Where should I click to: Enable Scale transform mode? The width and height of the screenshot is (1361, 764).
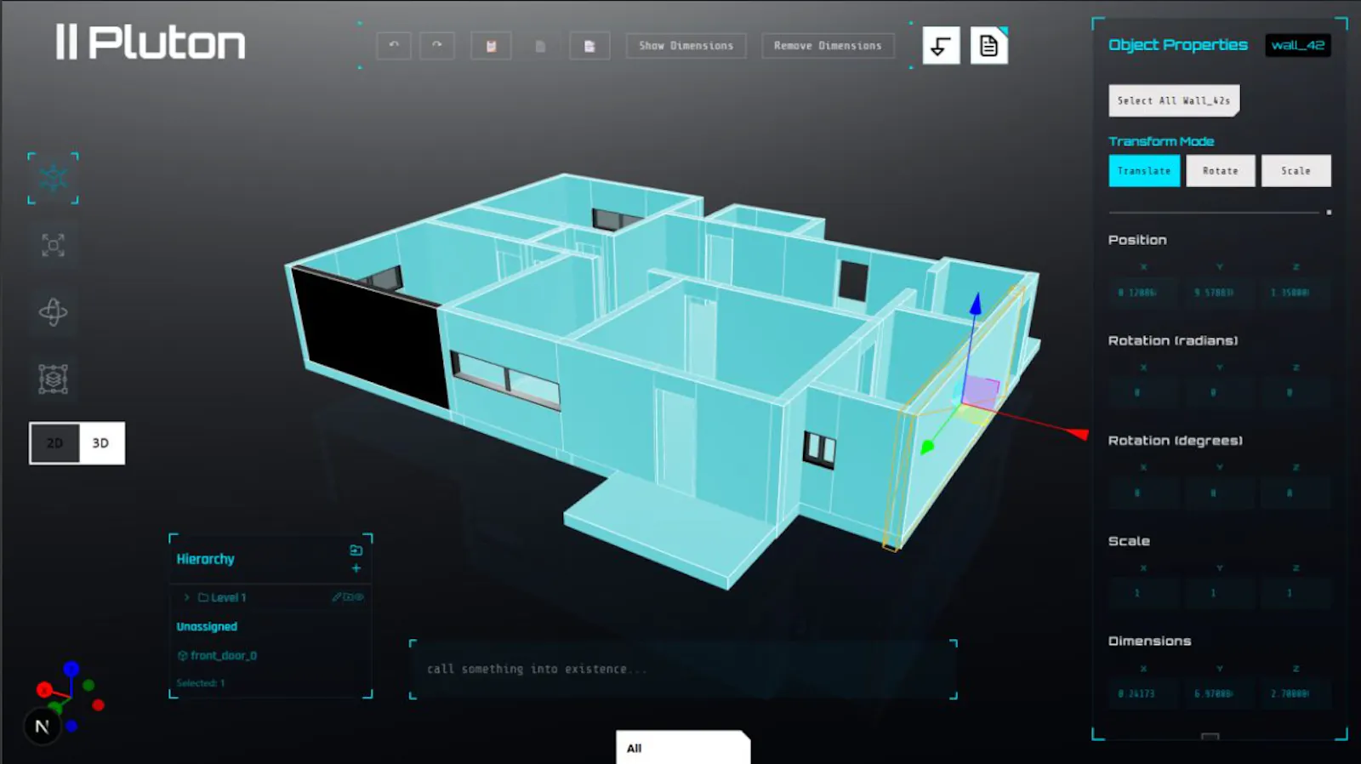pos(1296,171)
